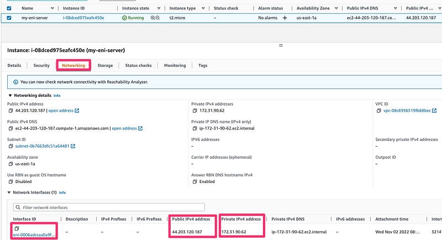Sort by Availability Zone column arrow
This screenshot has width=442, height=240.
[336, 8]
